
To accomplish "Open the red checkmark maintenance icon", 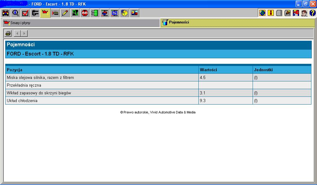I will click(25, 13).
